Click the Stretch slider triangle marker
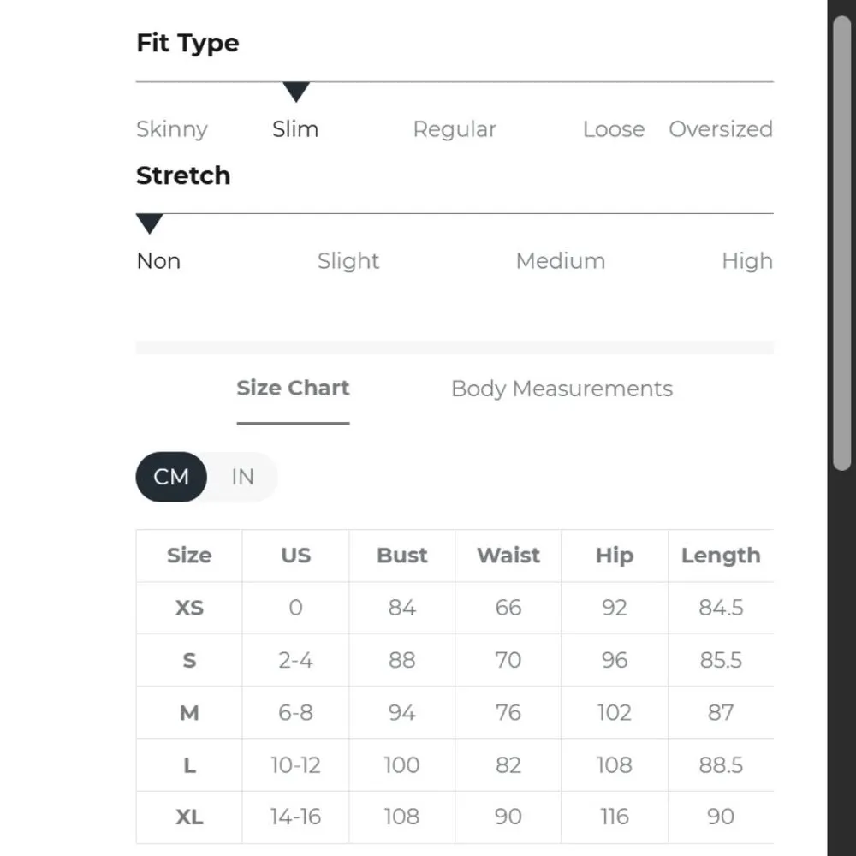The height and width of the screenshot is (856, 856). 150,223
